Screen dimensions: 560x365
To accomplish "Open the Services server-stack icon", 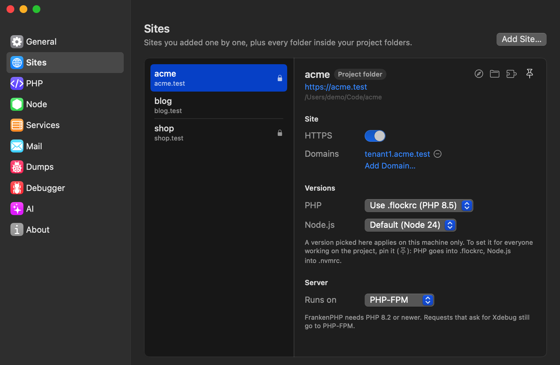I will [x=17, y=125].
